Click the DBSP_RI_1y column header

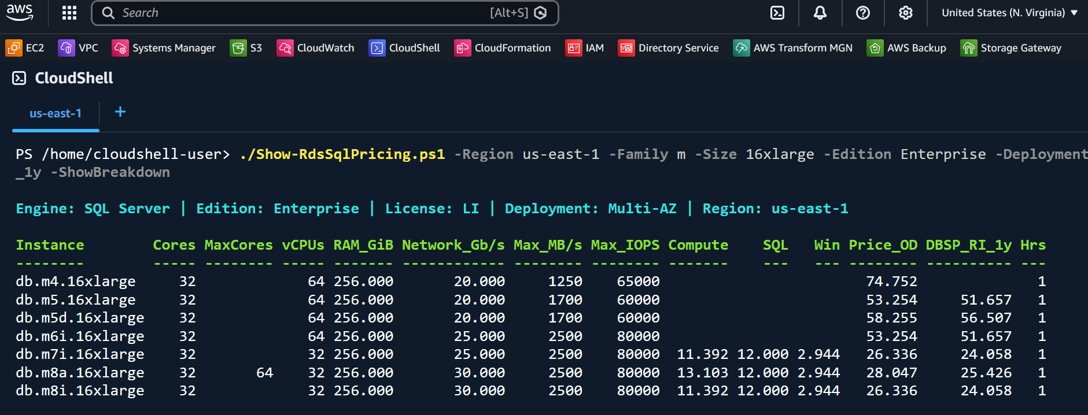[x=969, y=245]
